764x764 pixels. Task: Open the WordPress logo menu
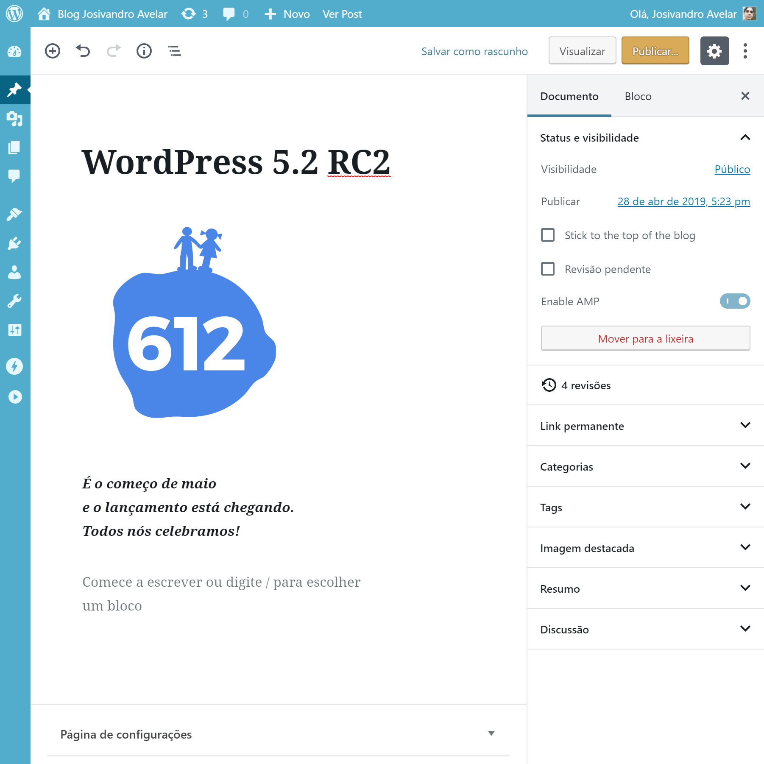[14, 14]
